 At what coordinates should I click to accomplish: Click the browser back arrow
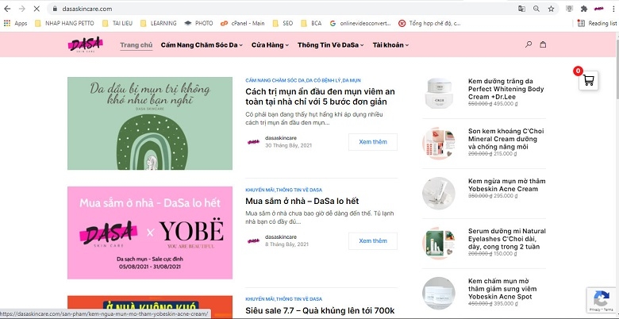[x=7, y=9]
